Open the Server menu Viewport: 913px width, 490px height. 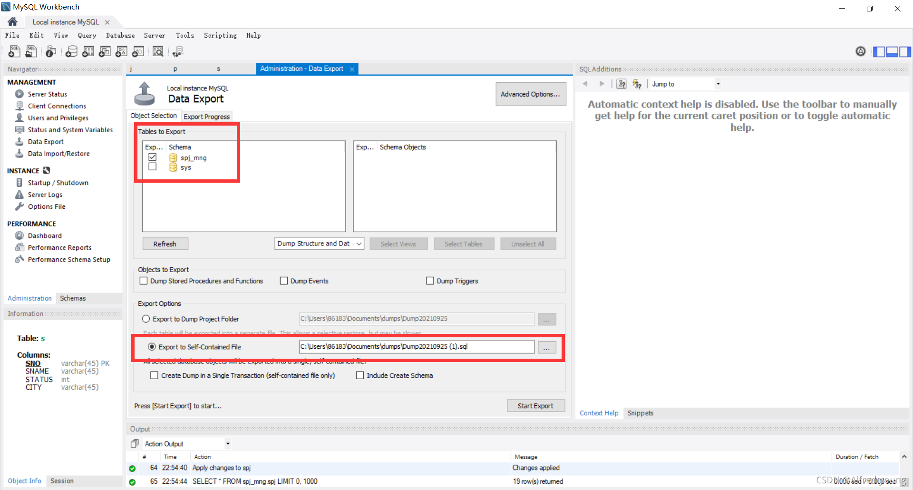pyautogui.click(x=155, y=35)
